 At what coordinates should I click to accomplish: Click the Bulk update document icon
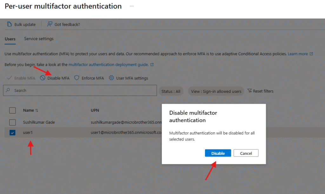tap(10, 24)
